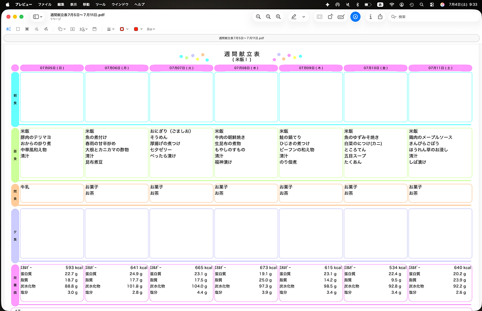Click the Time Machine menu bar icon
This screenshot has height=311, width=482.
pos(412,4)
